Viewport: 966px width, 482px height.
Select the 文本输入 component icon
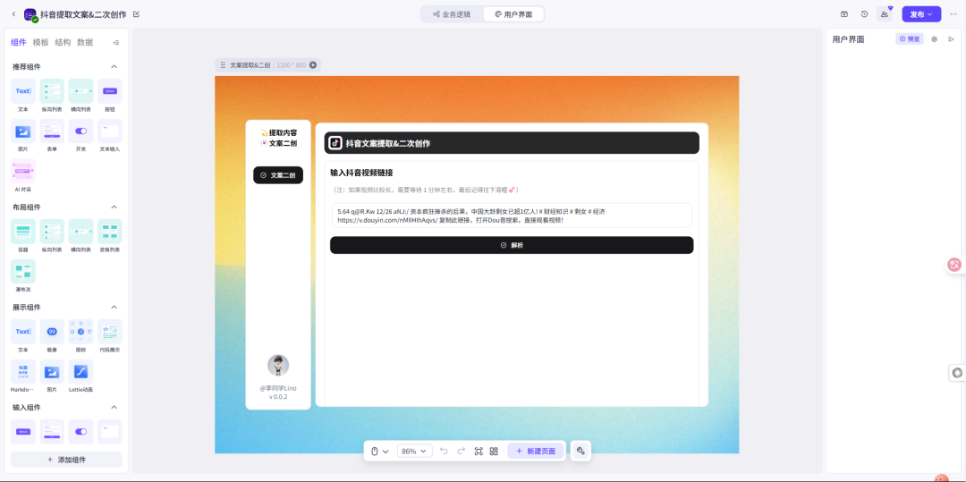click(110, 131)
